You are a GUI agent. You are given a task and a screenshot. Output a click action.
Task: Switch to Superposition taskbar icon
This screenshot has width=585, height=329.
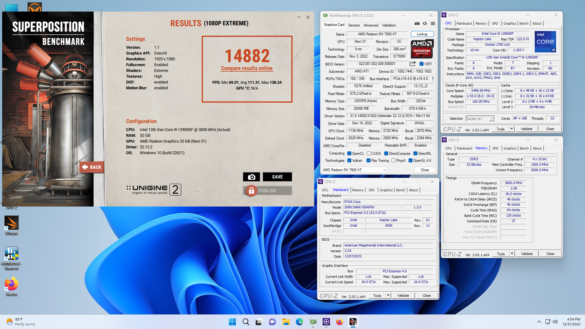pos(353,322)
